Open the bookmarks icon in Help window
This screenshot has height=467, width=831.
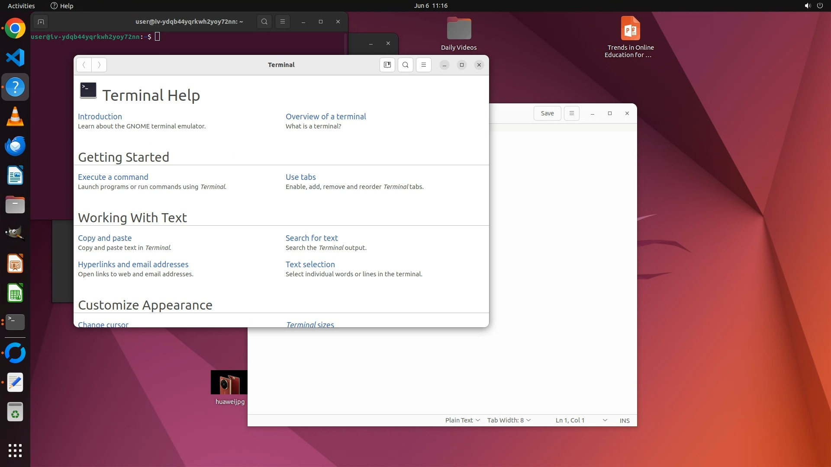click(x=387, y=65)
